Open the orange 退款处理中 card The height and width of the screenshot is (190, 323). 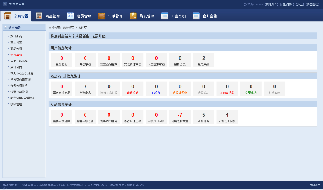point(180,88)
